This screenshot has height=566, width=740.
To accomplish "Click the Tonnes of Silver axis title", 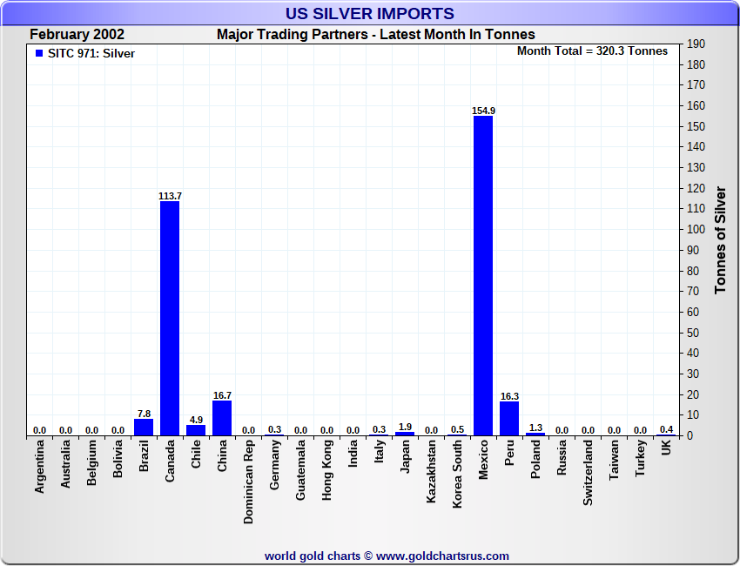I will coord(720,239).
